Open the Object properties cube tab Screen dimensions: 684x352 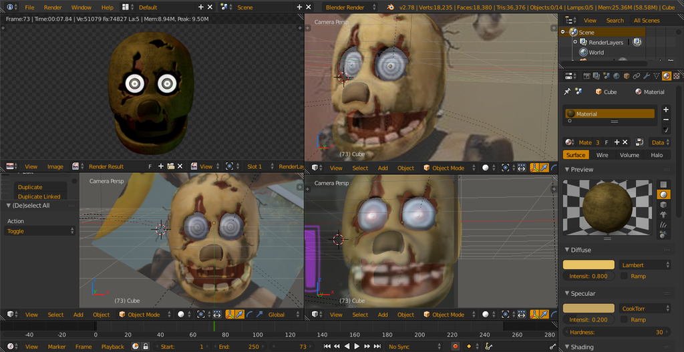[627, 76]
